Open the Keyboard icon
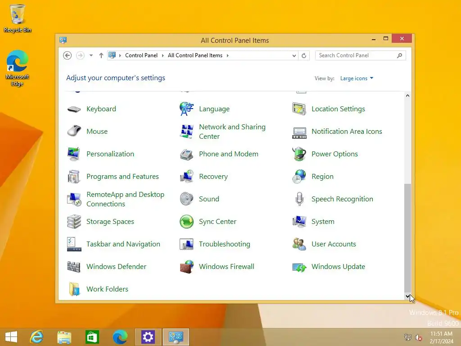Viewport: 461px width, 346px height. (x=74, y=109)
